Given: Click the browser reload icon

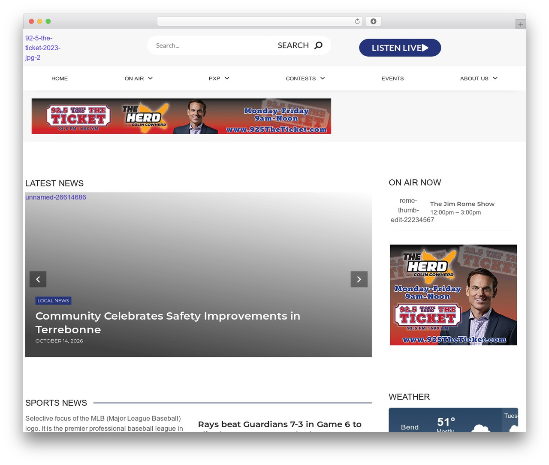Looking at the screenshot, I should [357, 21].
